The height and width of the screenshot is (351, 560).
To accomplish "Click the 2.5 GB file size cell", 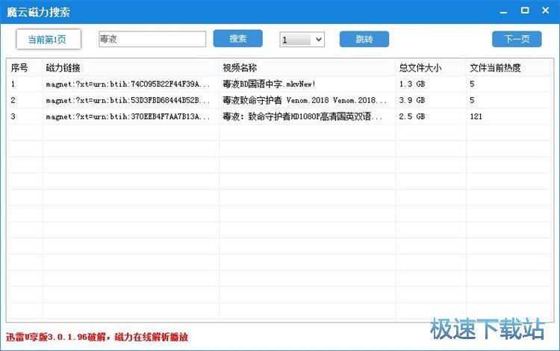I will point(412,117).
